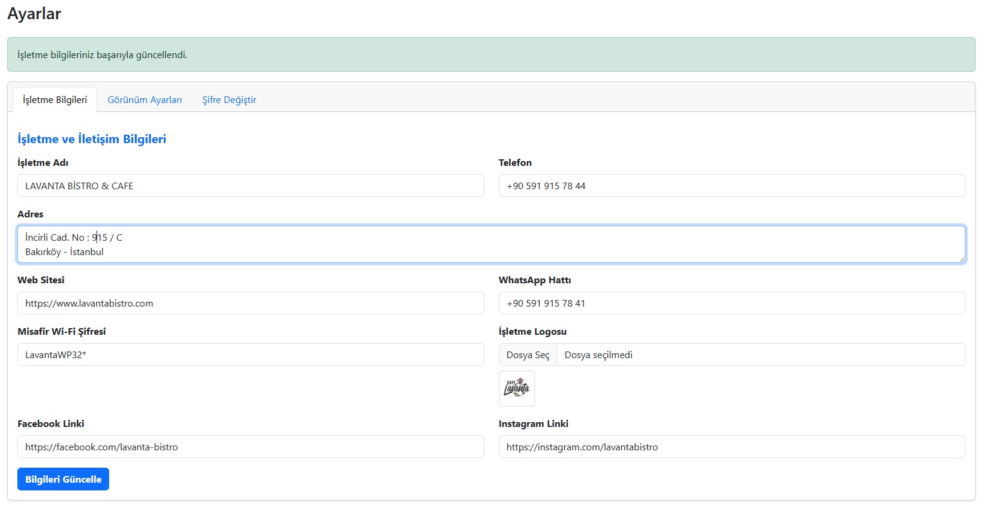The height and width of the screenshot is (506, 981).
Task: Focus the Facebook Linki input field
Action: [251, 447]
